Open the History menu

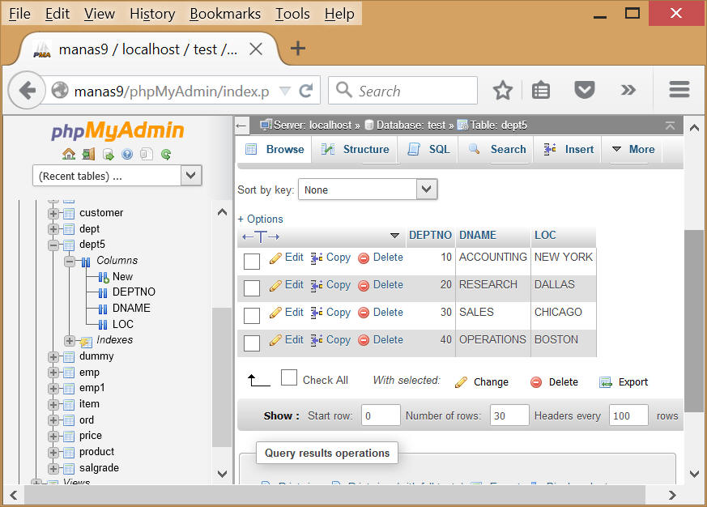[152, 14]
